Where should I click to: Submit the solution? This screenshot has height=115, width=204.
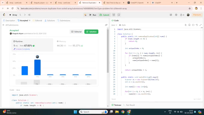coord(104,15)
